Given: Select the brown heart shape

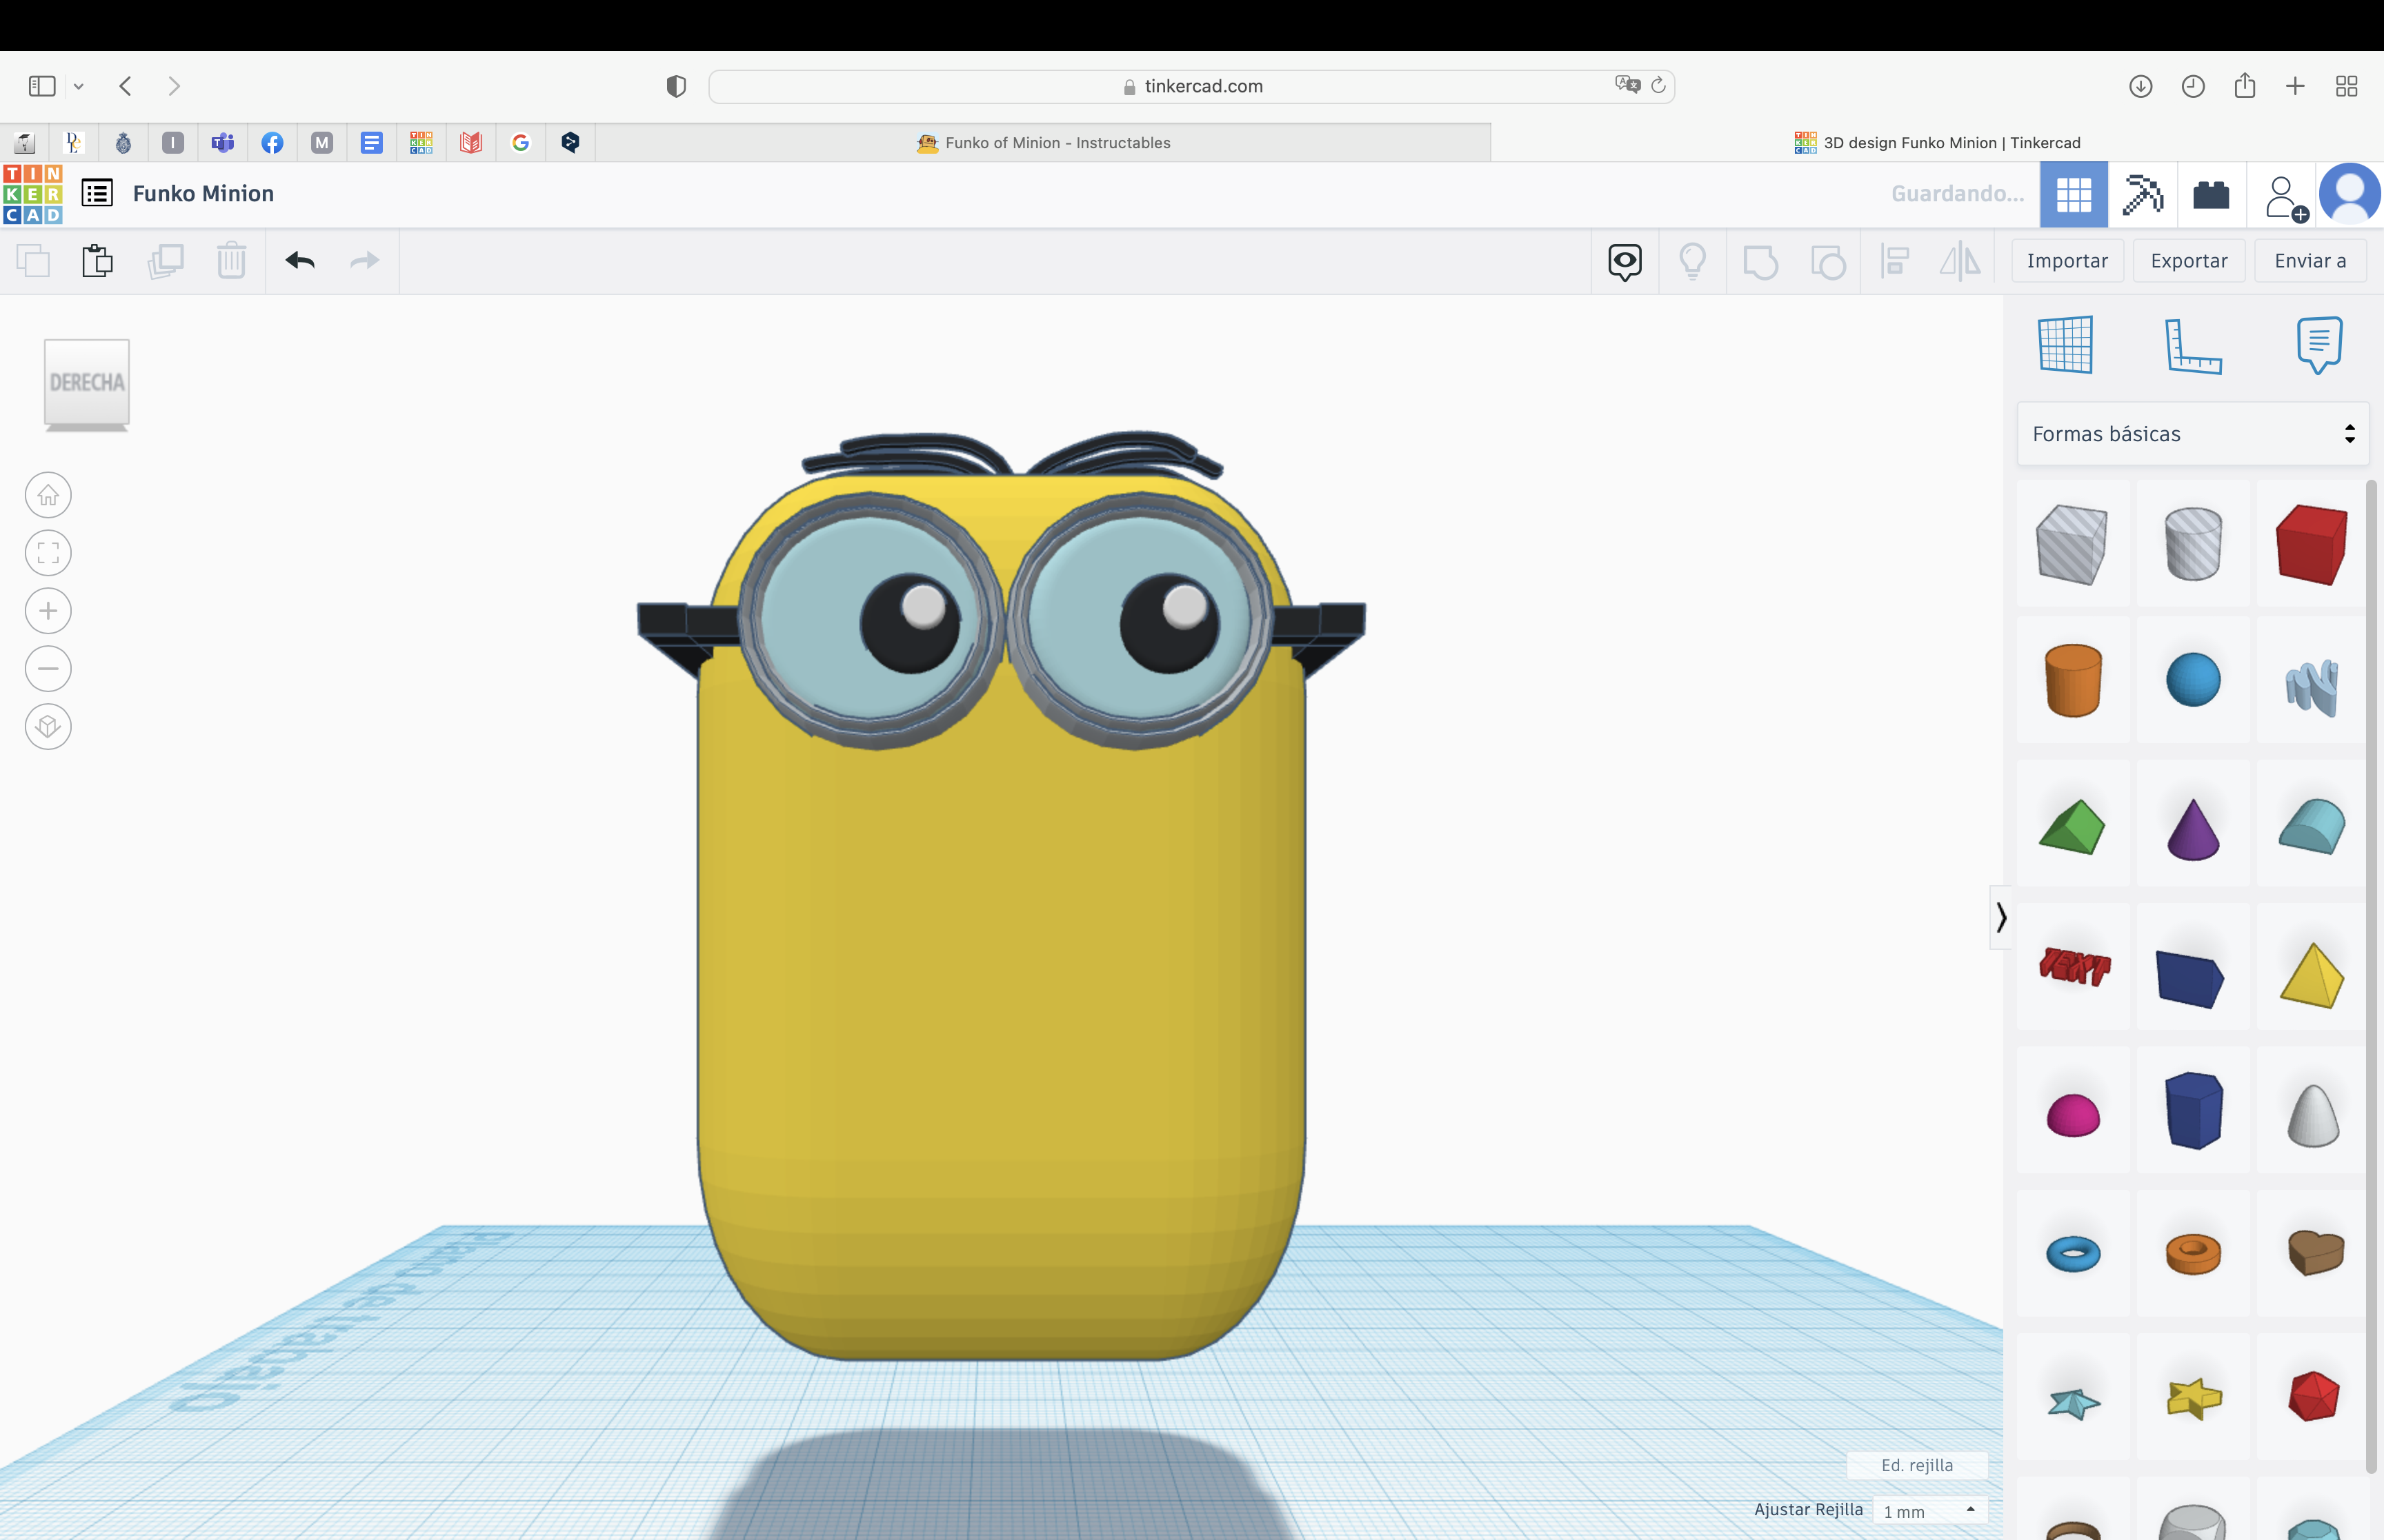Looking at the screenshot, I should [x=2315, y=1252].
